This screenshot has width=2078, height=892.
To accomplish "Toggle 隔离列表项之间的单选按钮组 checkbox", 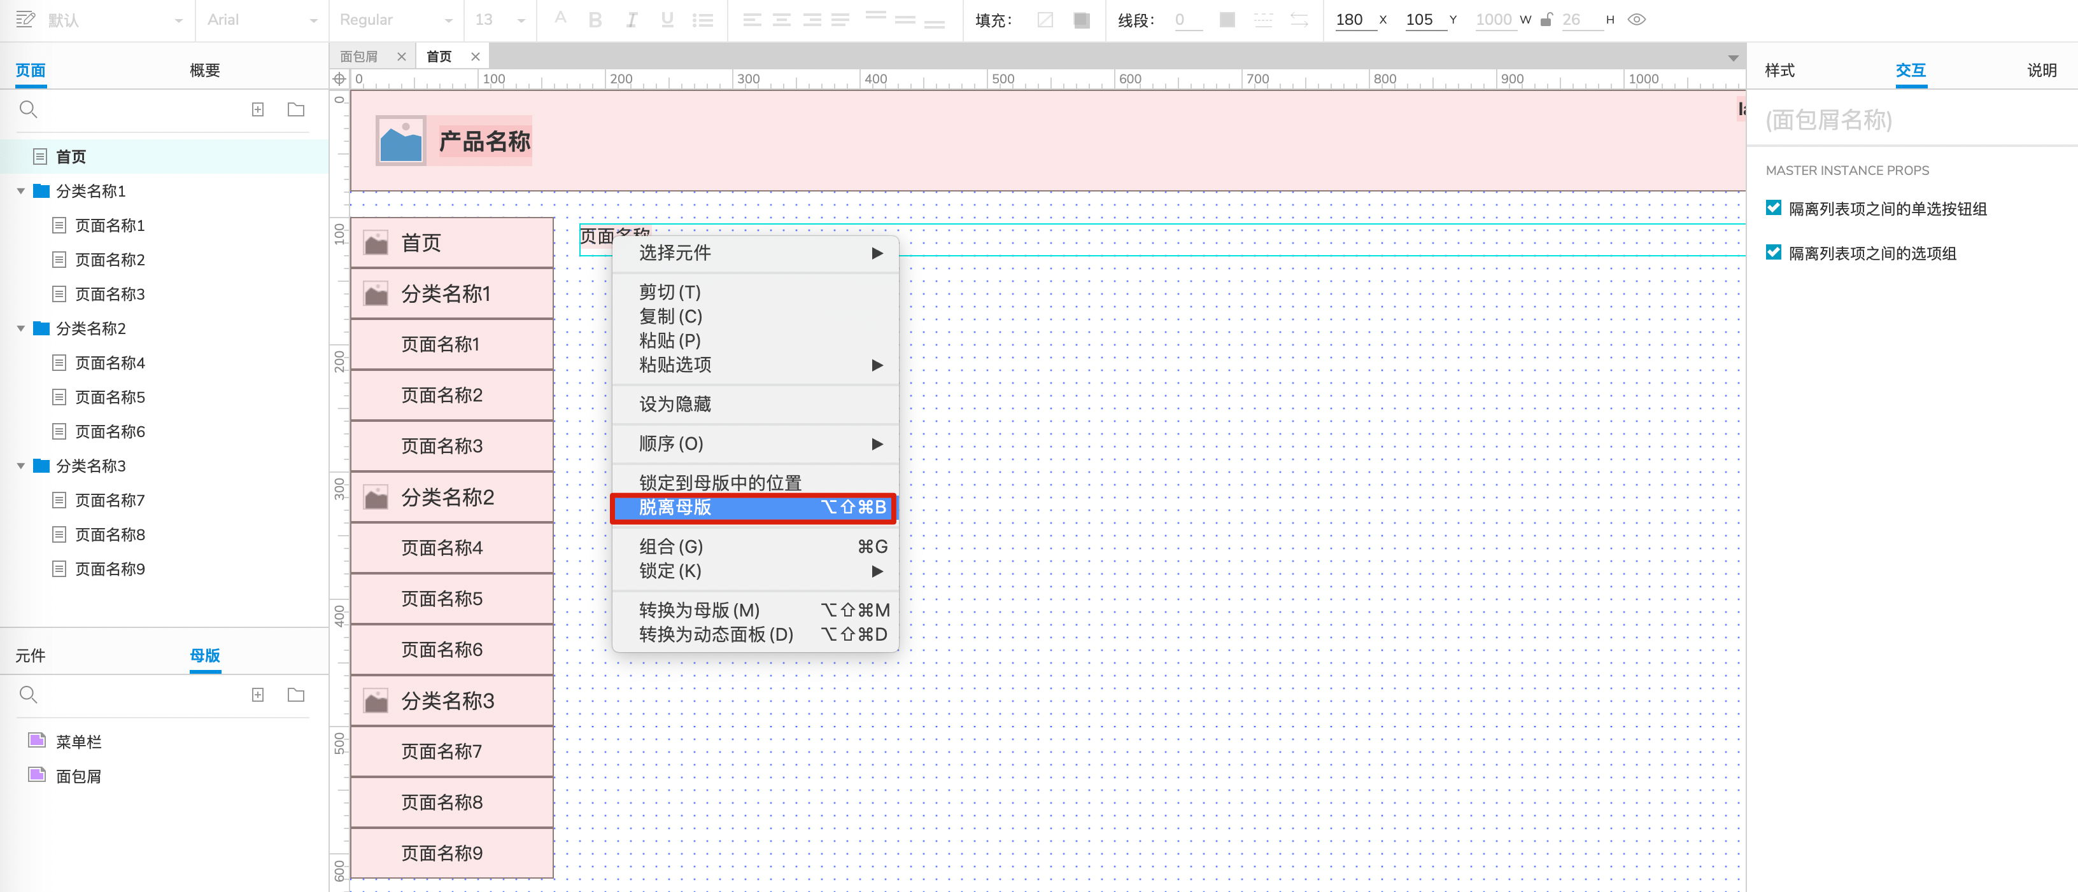I will coord(1773,208).
